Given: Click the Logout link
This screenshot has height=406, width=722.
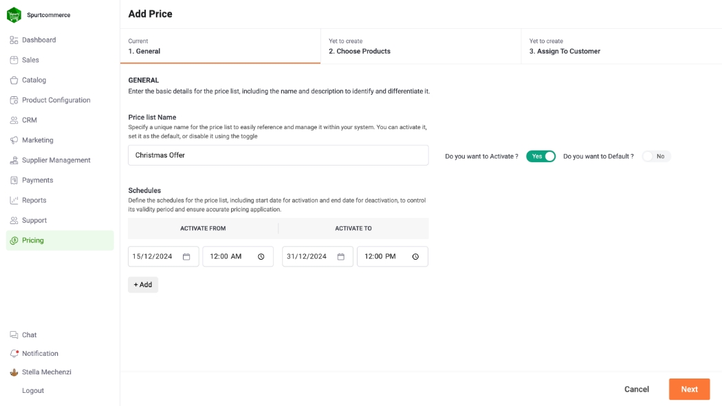Looking at the screenshot, I should 33,390.
